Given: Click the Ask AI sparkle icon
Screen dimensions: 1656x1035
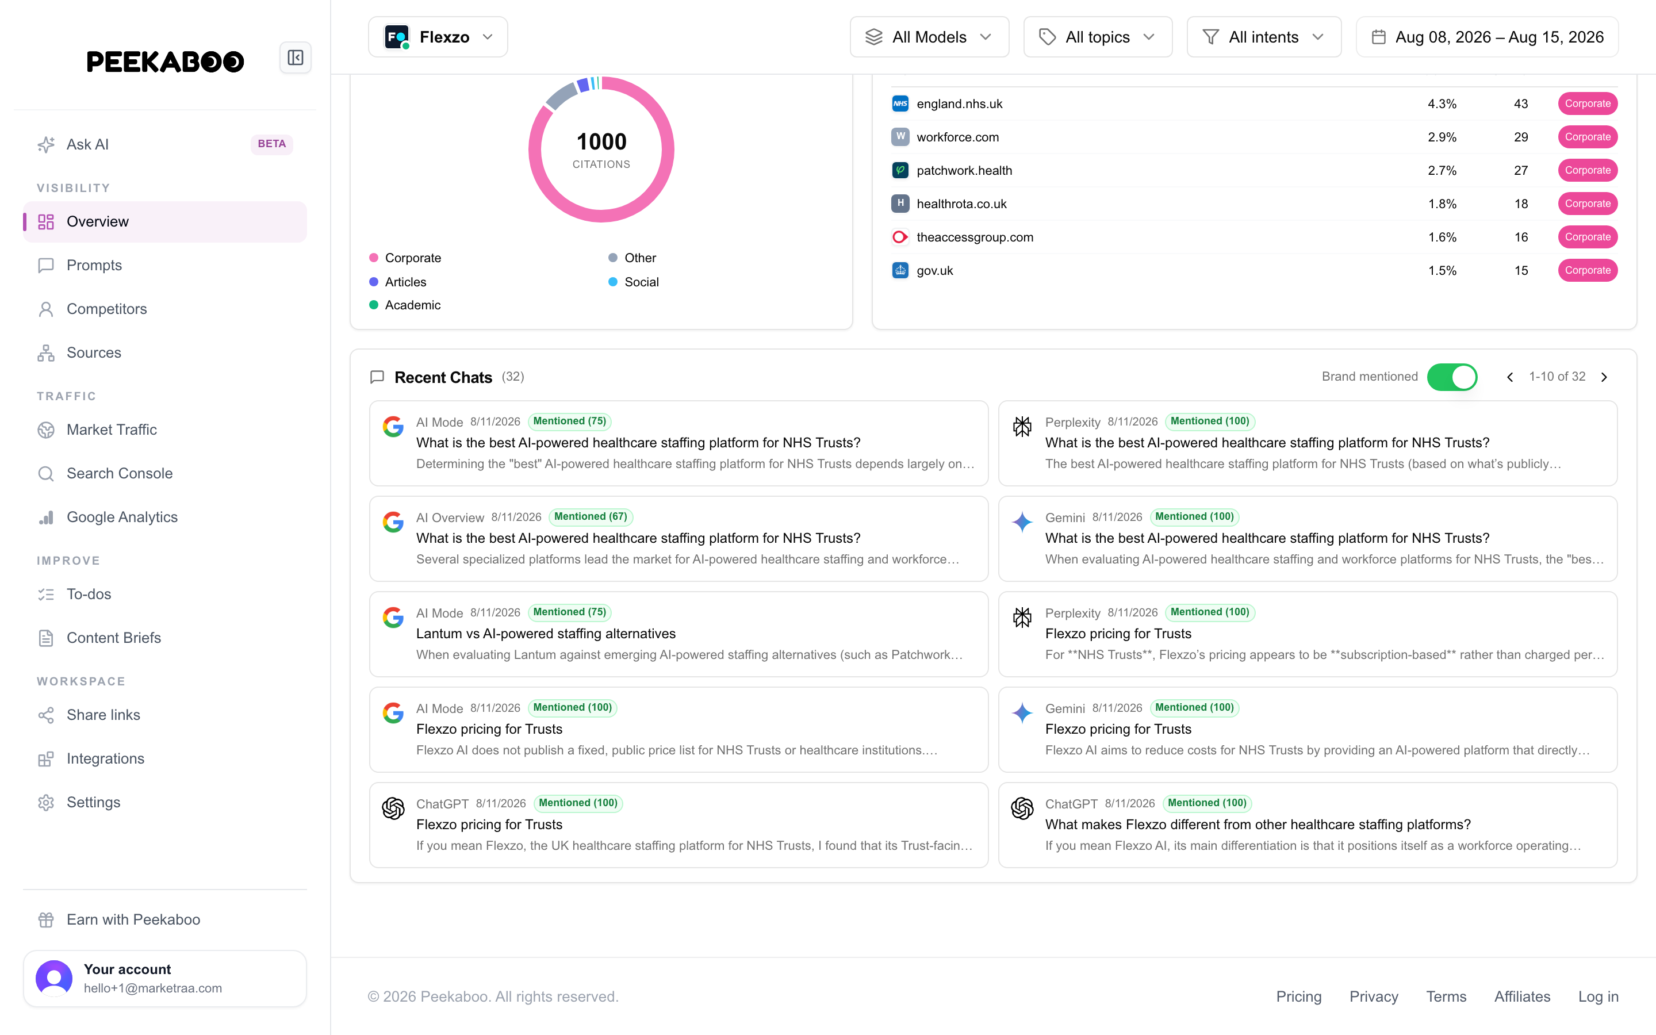Looking at the screenshot, I should click(x=46, y=144).
